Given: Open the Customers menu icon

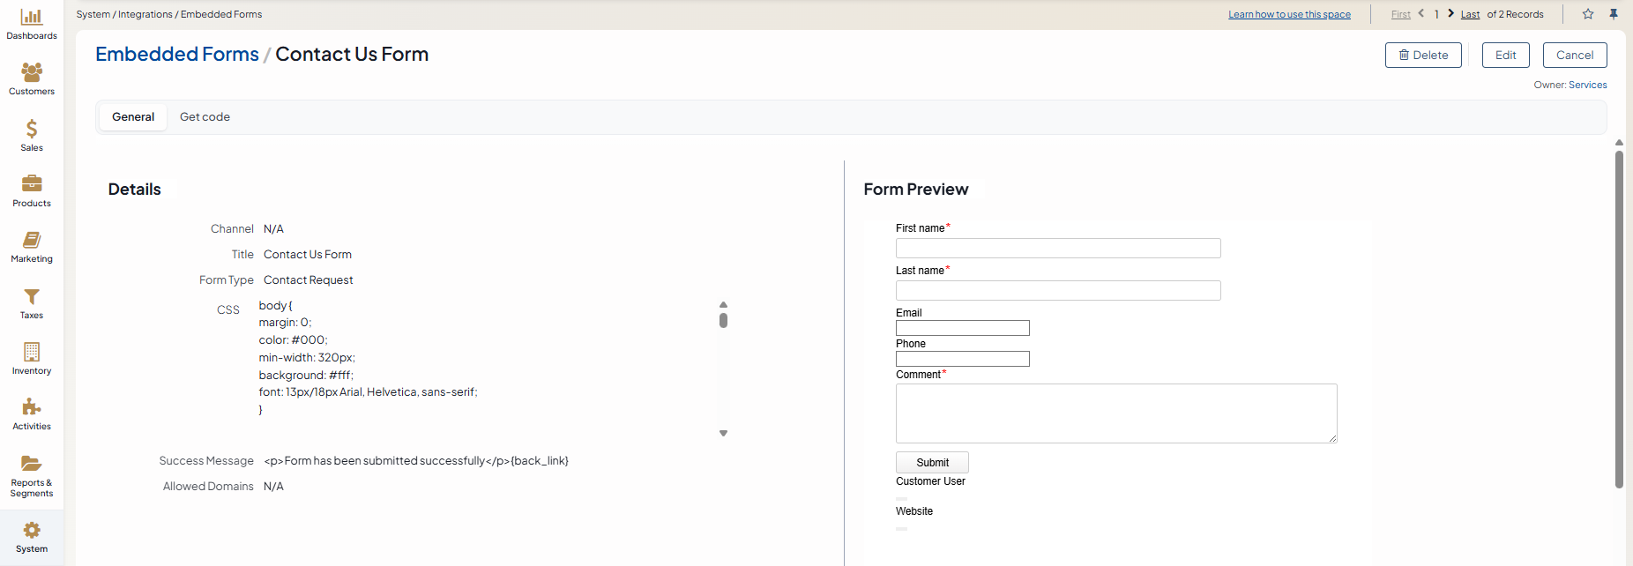Looking at the screenshot, I should pyautogui.click(x=32, y=73).
